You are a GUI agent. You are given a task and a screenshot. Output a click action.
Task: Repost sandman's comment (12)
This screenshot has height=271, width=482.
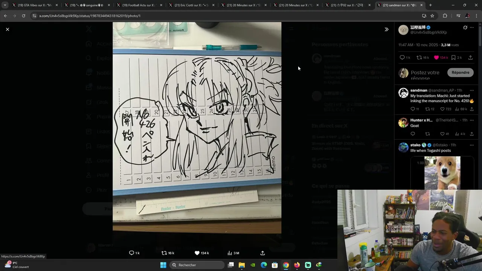click(x=427, y=109)
